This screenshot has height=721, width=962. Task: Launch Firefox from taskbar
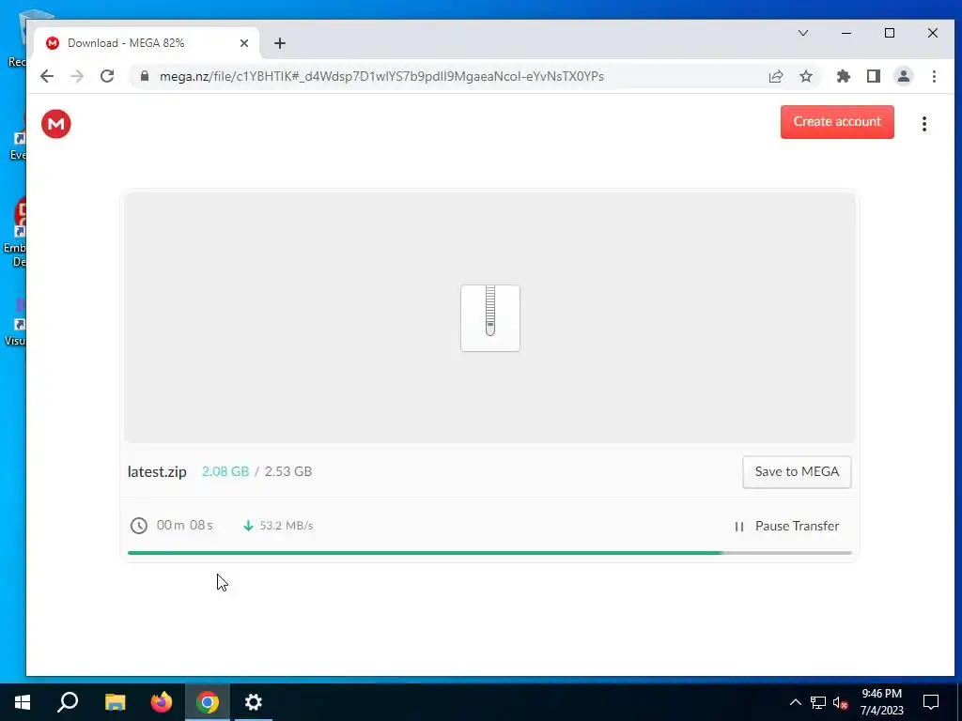click(x=162, y=702)
